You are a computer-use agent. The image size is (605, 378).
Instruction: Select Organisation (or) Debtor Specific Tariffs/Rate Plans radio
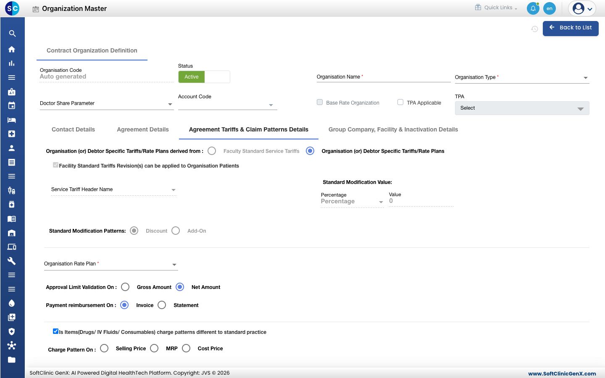pos(310,151)
